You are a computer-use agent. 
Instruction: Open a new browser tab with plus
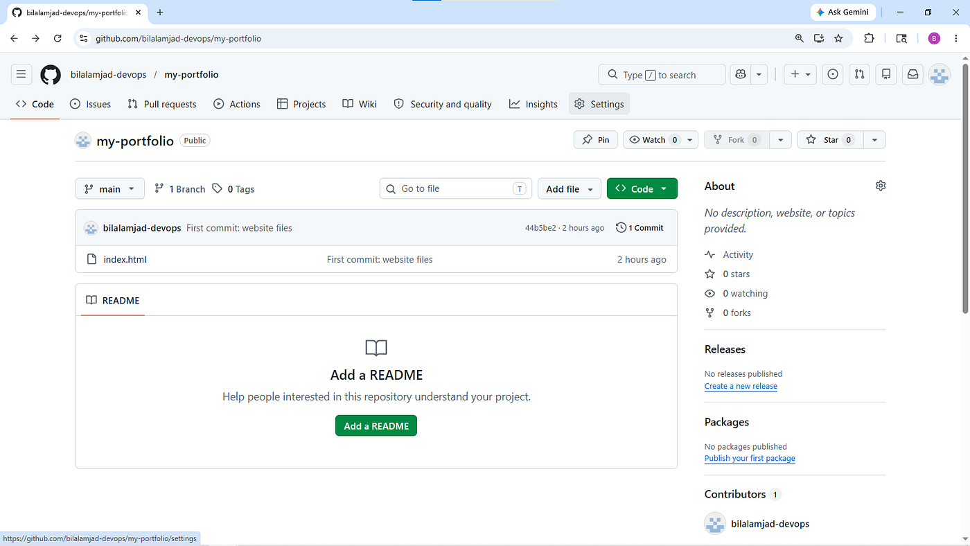[x=160, y=12]
